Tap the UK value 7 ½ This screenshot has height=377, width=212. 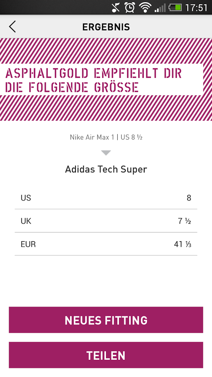[x=185, y=221]
